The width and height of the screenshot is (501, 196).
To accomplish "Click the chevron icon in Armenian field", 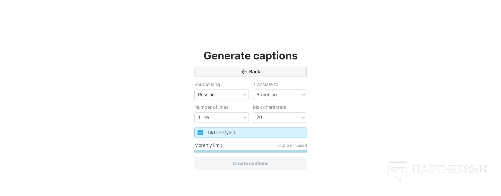I will click(303, 95).
